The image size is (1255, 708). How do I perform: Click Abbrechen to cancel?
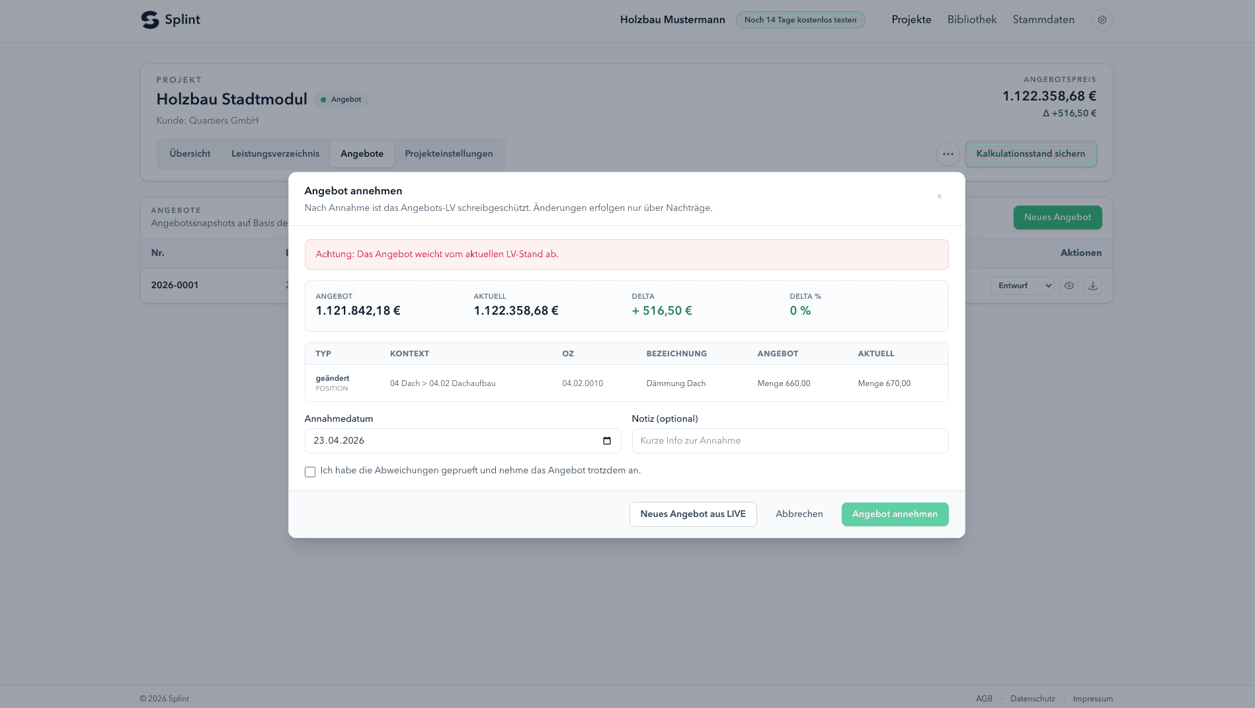(799, 514)
